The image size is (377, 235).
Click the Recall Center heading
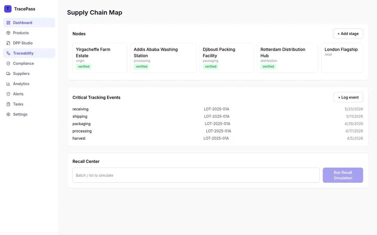(x=86, y=161)
